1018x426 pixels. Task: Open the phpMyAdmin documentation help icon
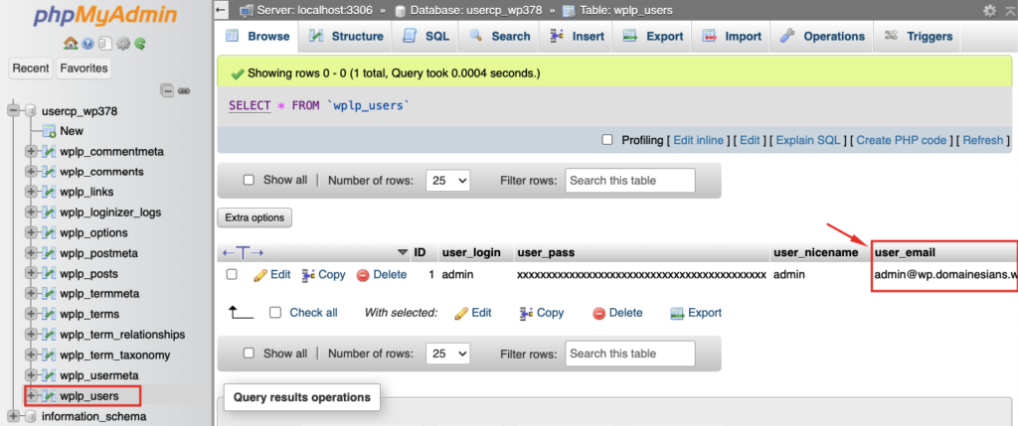(x=88, y=44)
